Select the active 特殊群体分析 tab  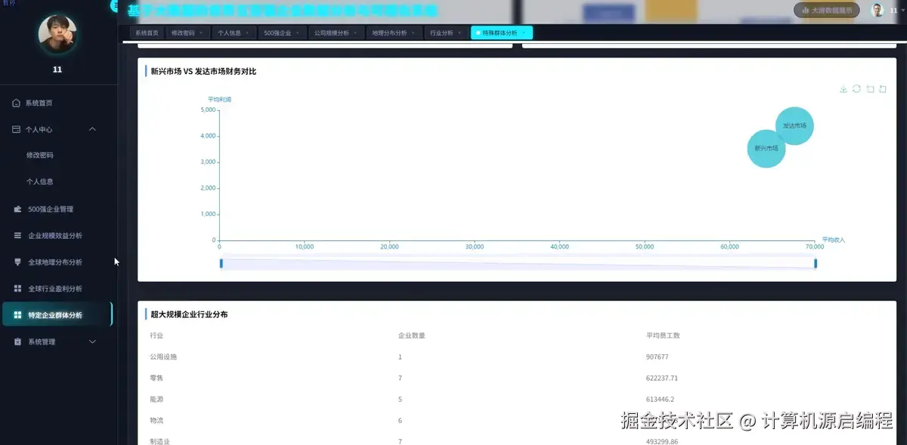pyautogui.click(x=502, y=33)
